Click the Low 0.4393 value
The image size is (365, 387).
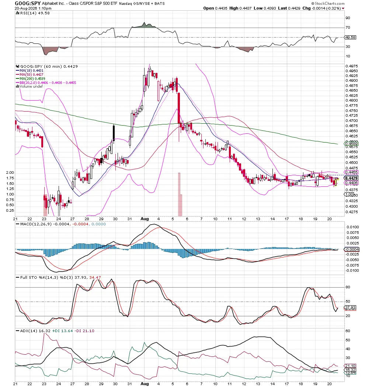coord(265,8)
